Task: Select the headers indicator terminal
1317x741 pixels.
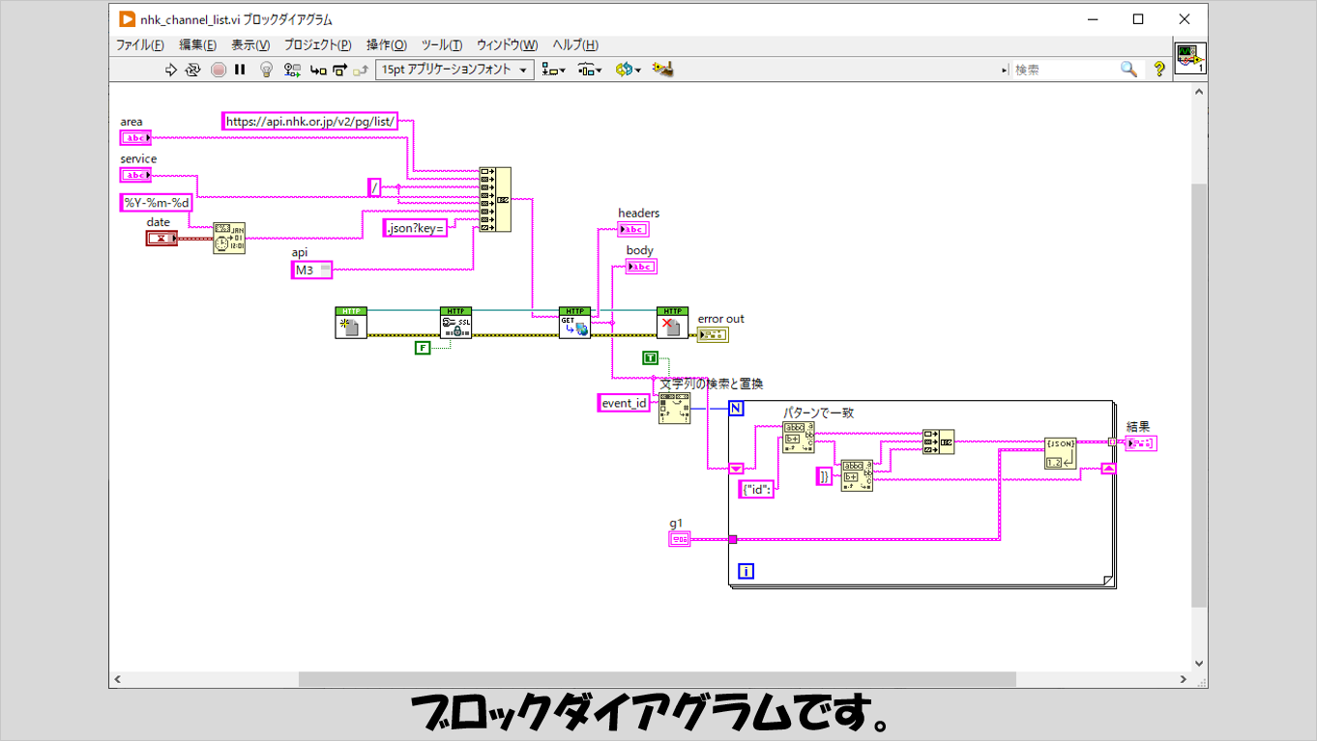Action: 633,229
